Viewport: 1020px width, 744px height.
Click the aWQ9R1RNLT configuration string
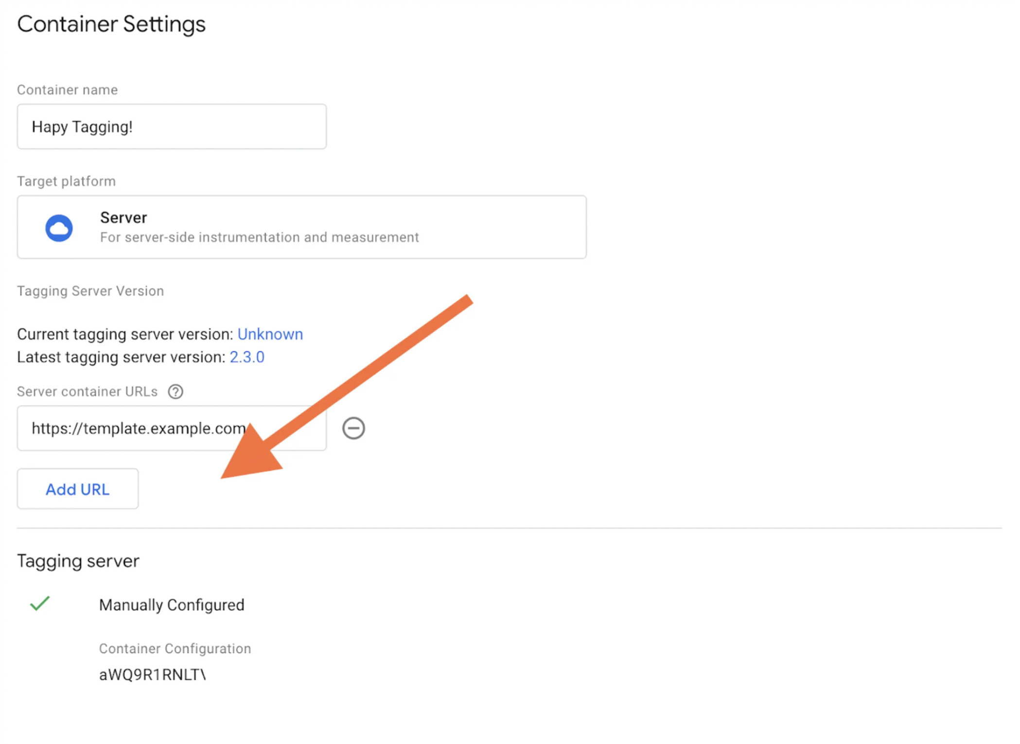click(152, 674)
